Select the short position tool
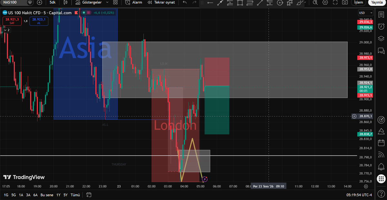The height and width of the screenshot is (200, 387). pyautogui.click(x=270, y=3)
